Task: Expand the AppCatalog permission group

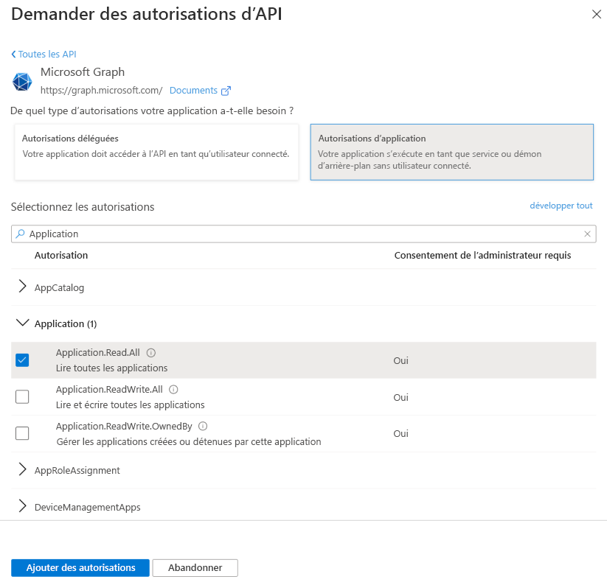Action: click(22, 287)
